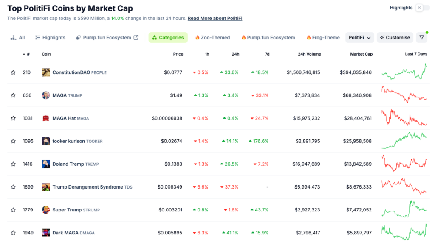Viewport: 435px width, 242px height.
Task: Toggle the star for MAGA Hat
Action: [13, 118]
